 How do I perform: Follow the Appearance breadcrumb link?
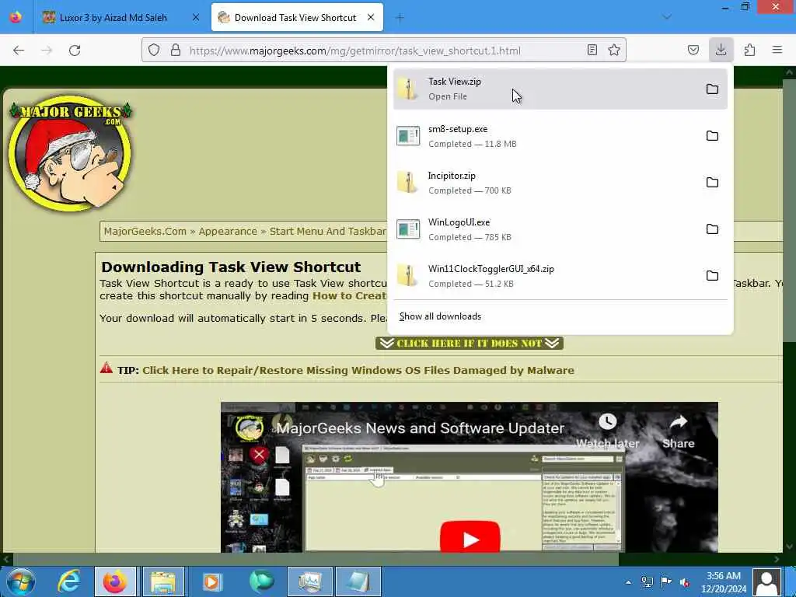pyautogui.click(x=228, y=232)
